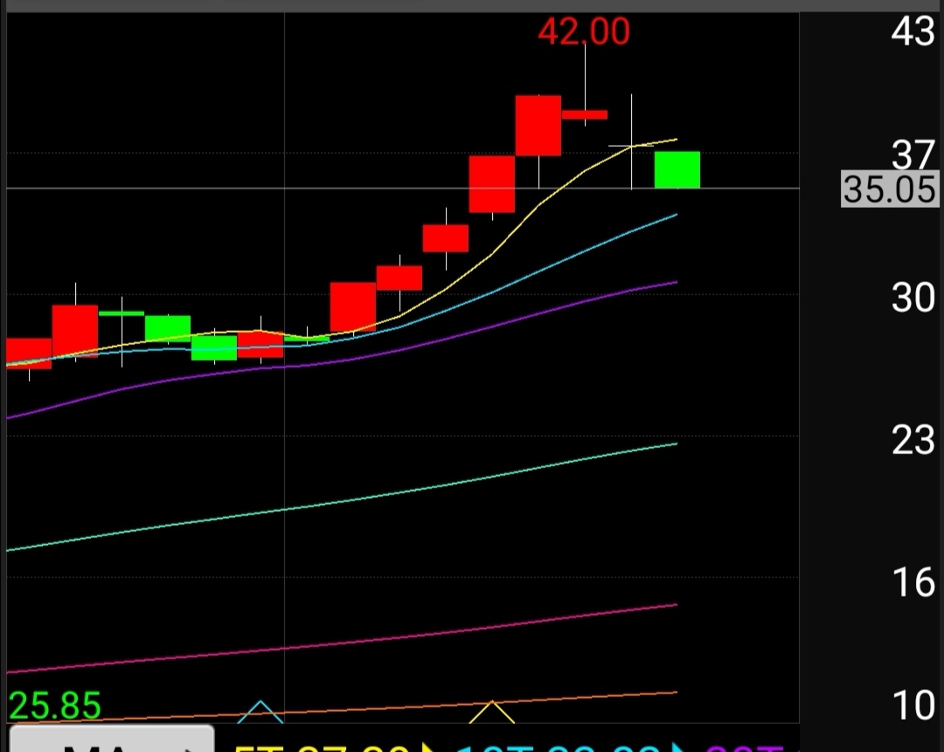Tap the red 42.00 high price label

coord(583,32)
